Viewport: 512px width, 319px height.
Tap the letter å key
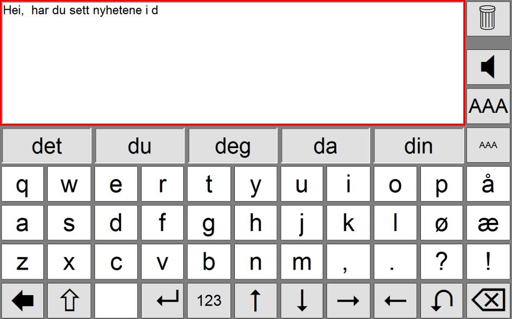(488, 184)
